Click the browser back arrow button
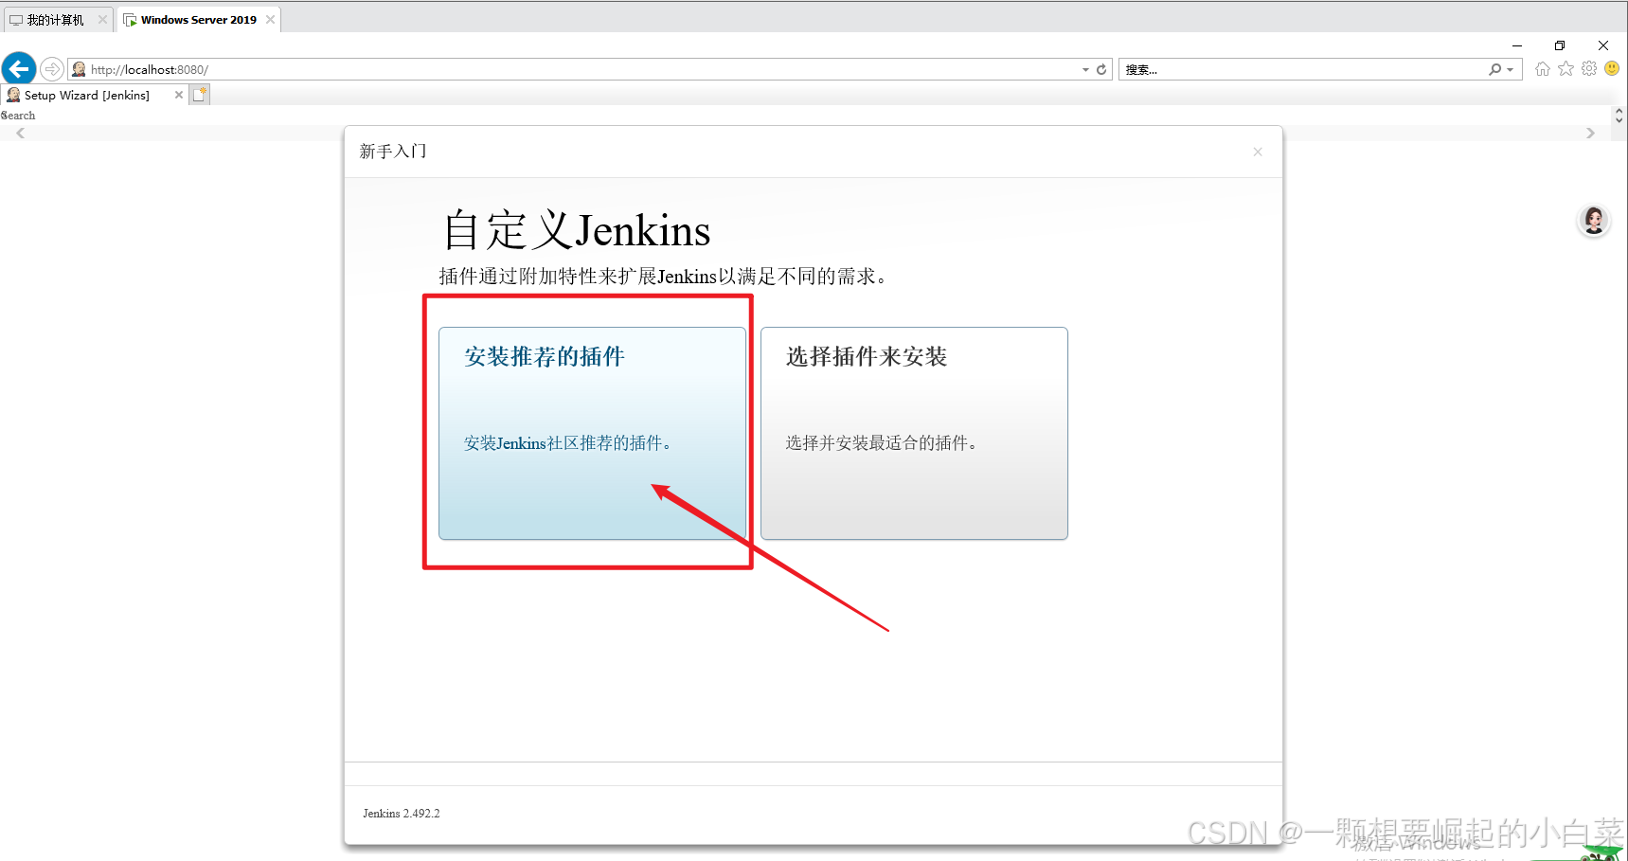This screenshot has height=861, width=1628. click(19, 68)
